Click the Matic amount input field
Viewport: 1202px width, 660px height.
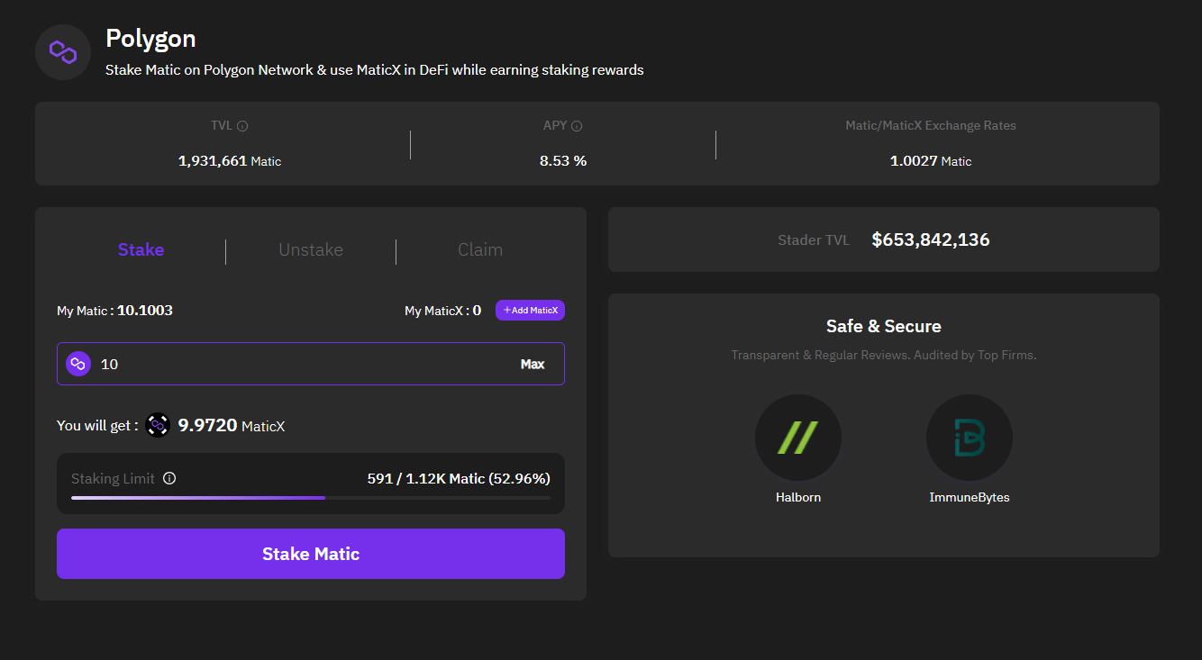(x=297, y=364)
